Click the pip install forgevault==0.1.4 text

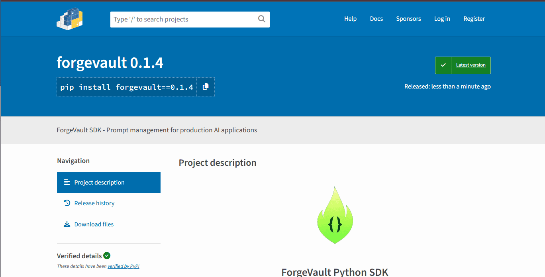[x=127, y=87]
